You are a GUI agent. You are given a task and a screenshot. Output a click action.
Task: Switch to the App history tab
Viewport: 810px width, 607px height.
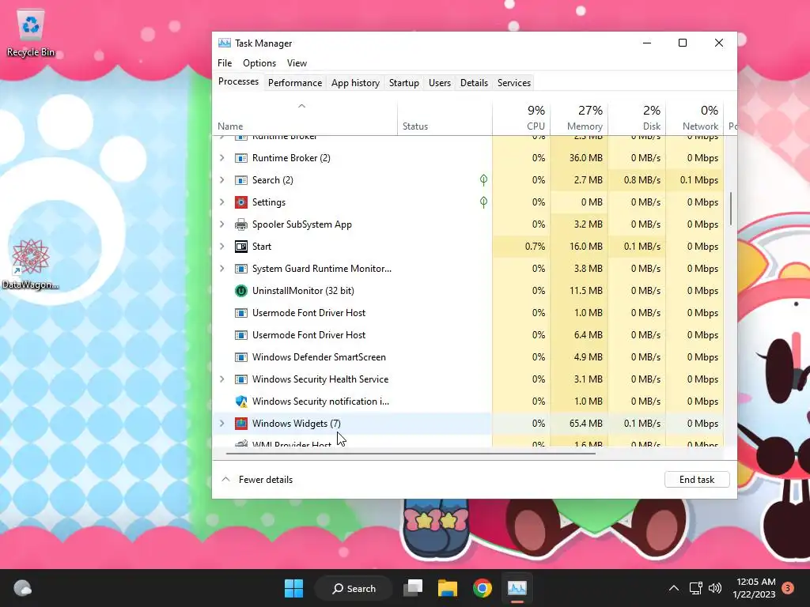tap(355, 83)
